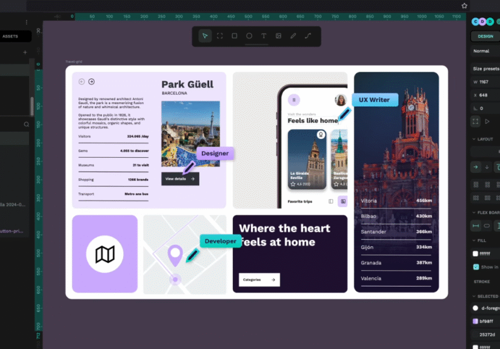Image resolution: width=500 pixels, height=349 pixels.
Task: Switch to the Assets tab
Action: [10, 36]
